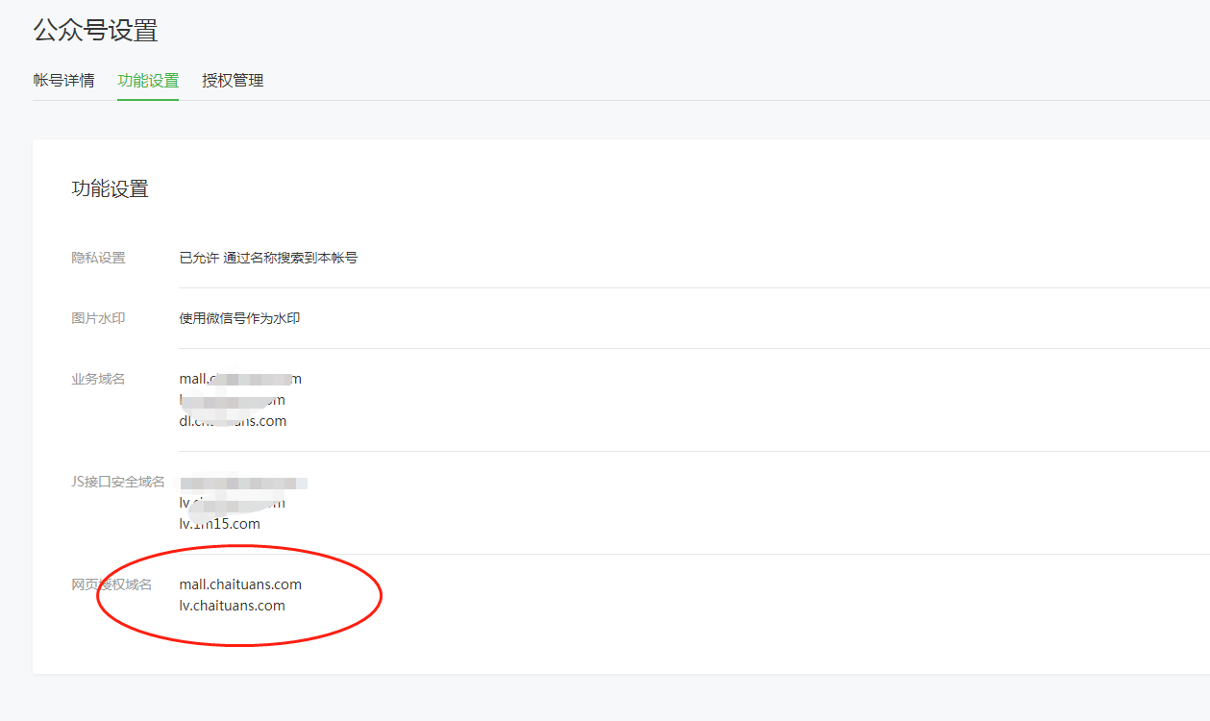Click mall.chaituans.com authorization domain
The height and width of the screenshot is (721, 1210).
[x=240, y=584]
